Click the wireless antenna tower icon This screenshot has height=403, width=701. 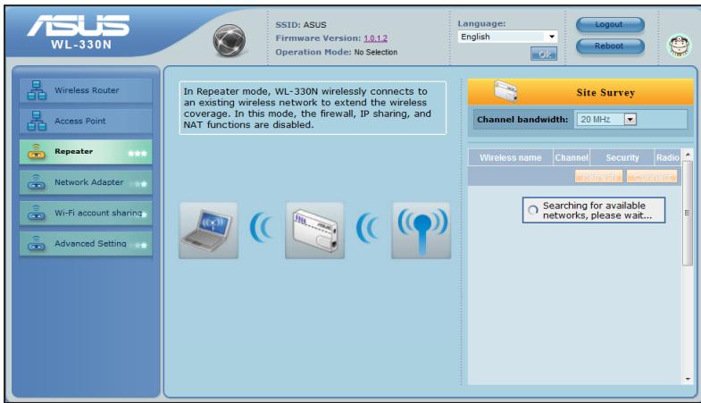pos(421,231)
